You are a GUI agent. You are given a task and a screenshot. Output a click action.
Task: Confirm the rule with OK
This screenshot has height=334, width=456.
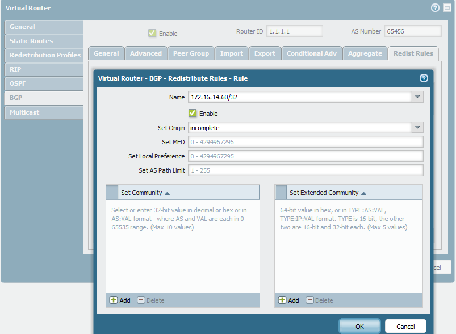tap(359, 326)
